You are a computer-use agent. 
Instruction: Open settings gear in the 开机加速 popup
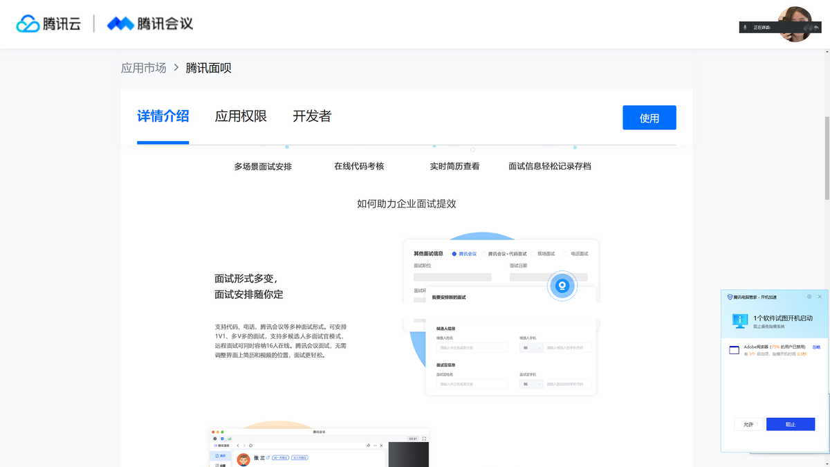[809, 297]
